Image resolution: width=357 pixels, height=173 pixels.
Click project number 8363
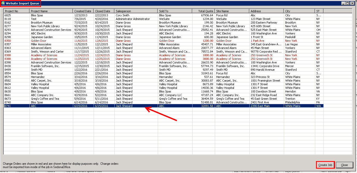(x=8, y=48)
